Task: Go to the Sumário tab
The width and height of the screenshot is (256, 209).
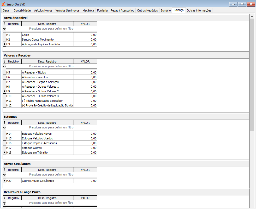Action: [x=165, y=10]
